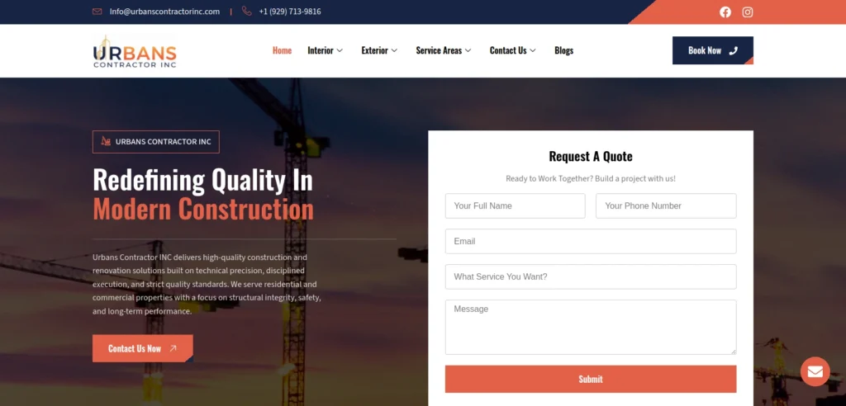Focus the Your Full Name field
Screen dimensions: 846x406
point(516,206)
